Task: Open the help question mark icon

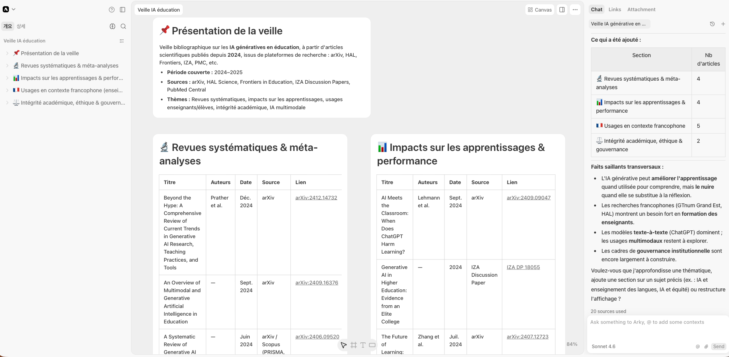Action: pyautogui.click(x=112, y=10)
